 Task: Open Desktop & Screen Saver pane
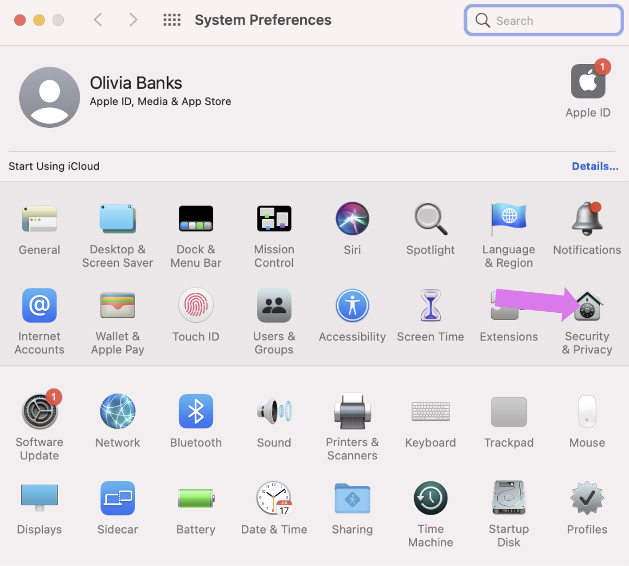[118, 219]
